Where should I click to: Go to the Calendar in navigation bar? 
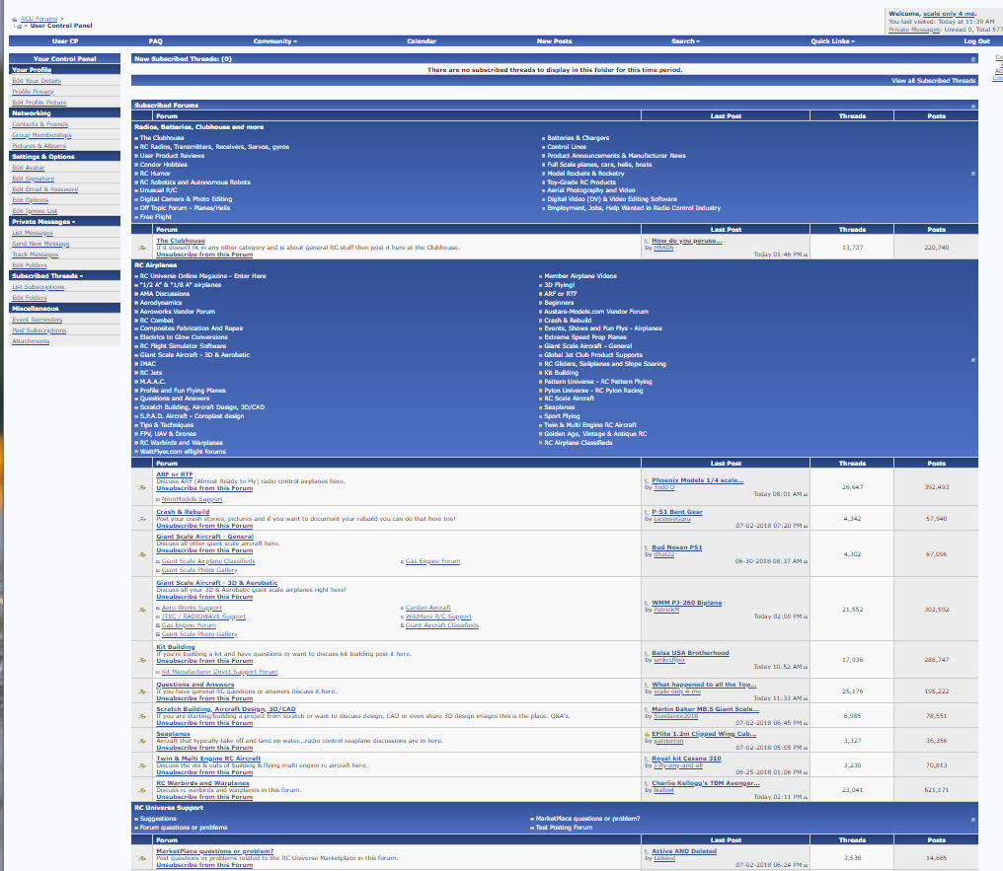click(422, 41)
